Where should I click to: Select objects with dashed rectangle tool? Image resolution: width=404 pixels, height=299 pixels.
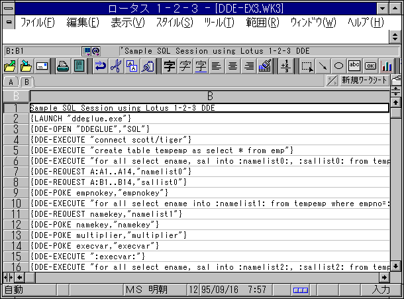[307, 66]
